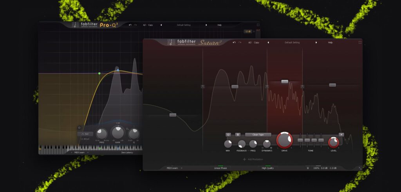
Task: Click Copy in Saturn 2 header
Action: pos(256,42)
